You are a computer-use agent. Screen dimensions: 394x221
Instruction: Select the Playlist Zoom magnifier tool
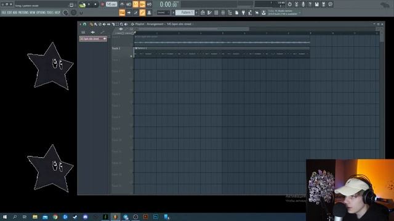tap(122, 25)
